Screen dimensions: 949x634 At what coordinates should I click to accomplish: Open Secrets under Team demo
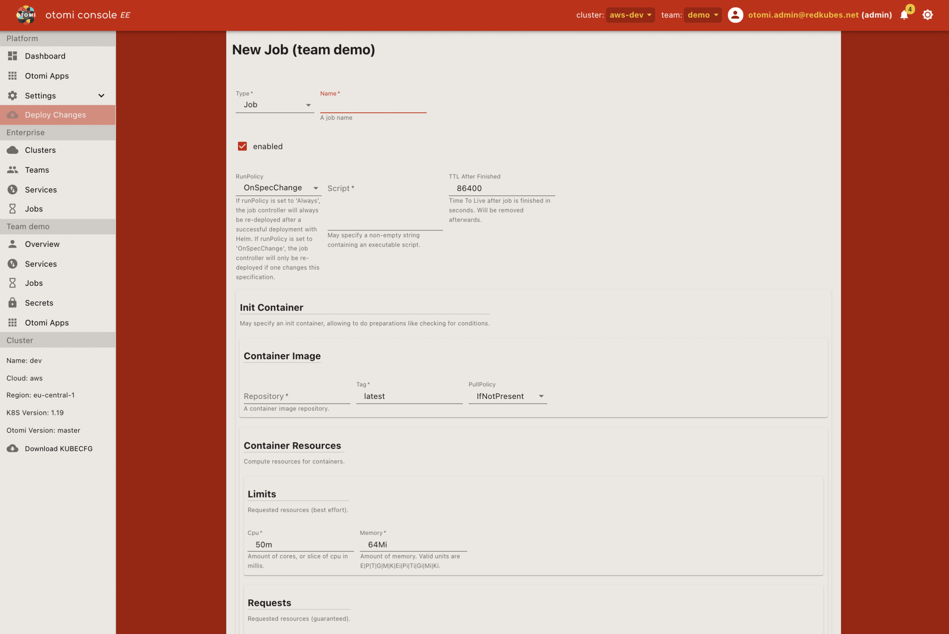click(39, 303)
